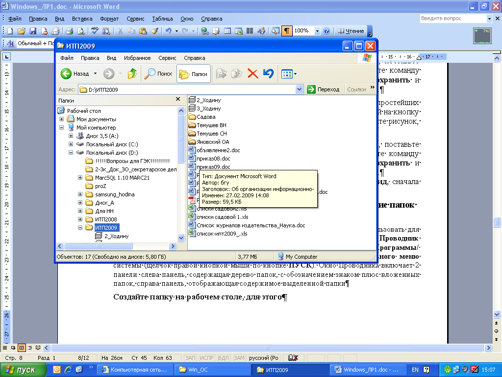
Task: Create a new blank Word document
Action: point(10,31)
